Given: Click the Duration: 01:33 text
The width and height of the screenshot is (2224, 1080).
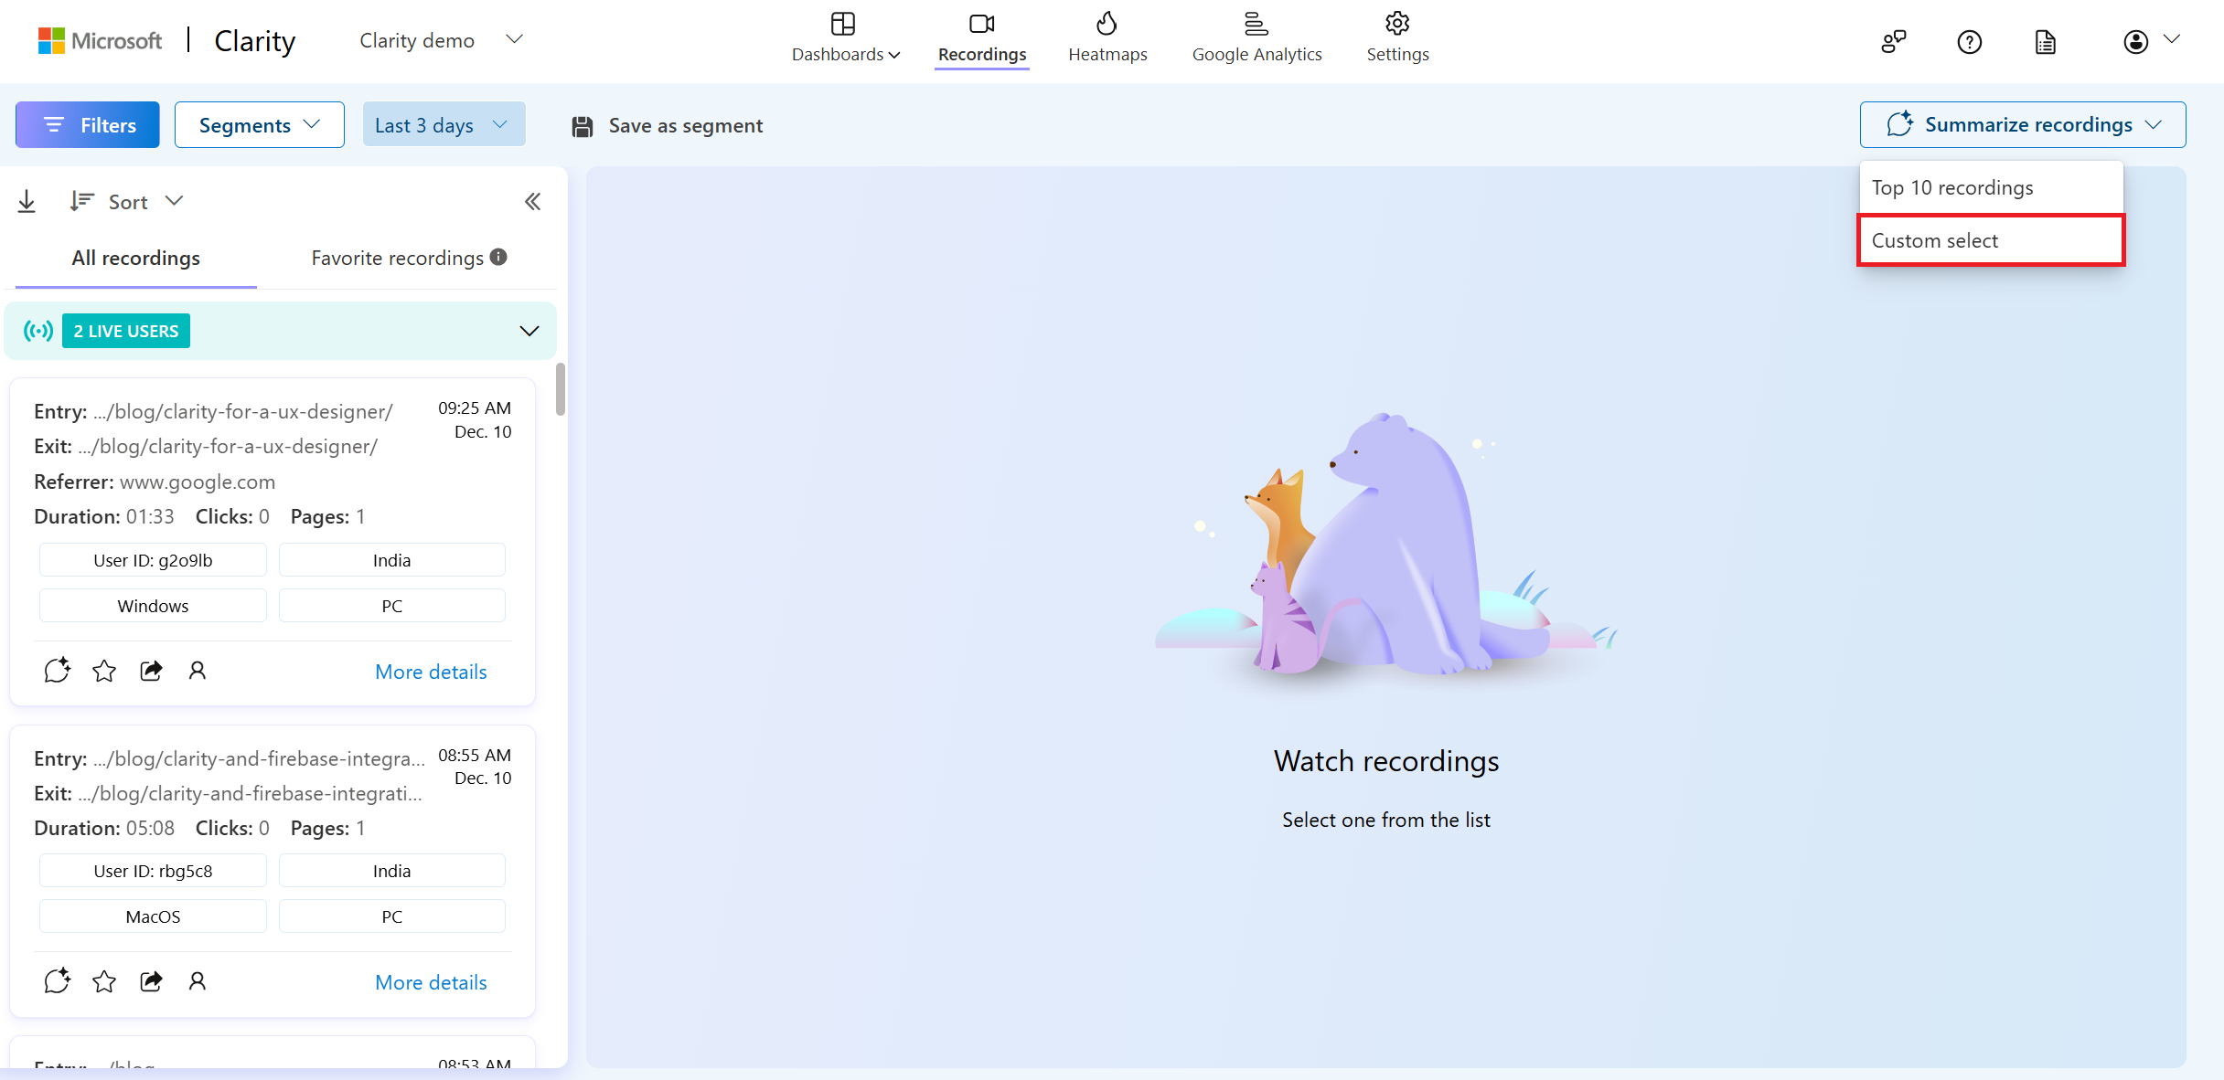Looking at the screenshot, I should click(104, 516).
